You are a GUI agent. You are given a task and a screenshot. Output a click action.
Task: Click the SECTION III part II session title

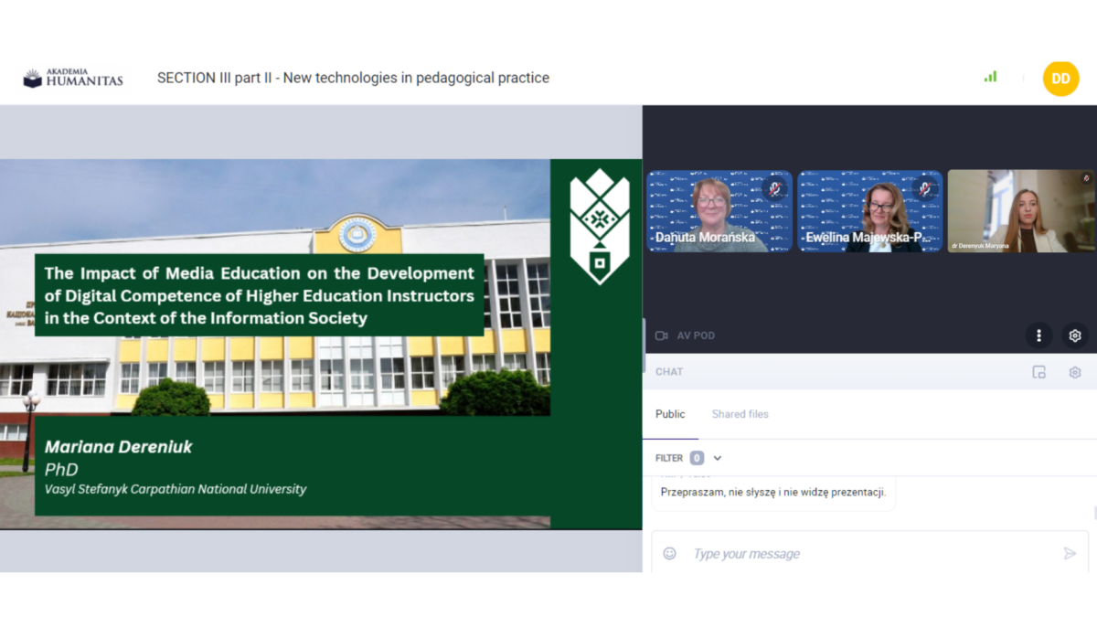coord(353,78)
